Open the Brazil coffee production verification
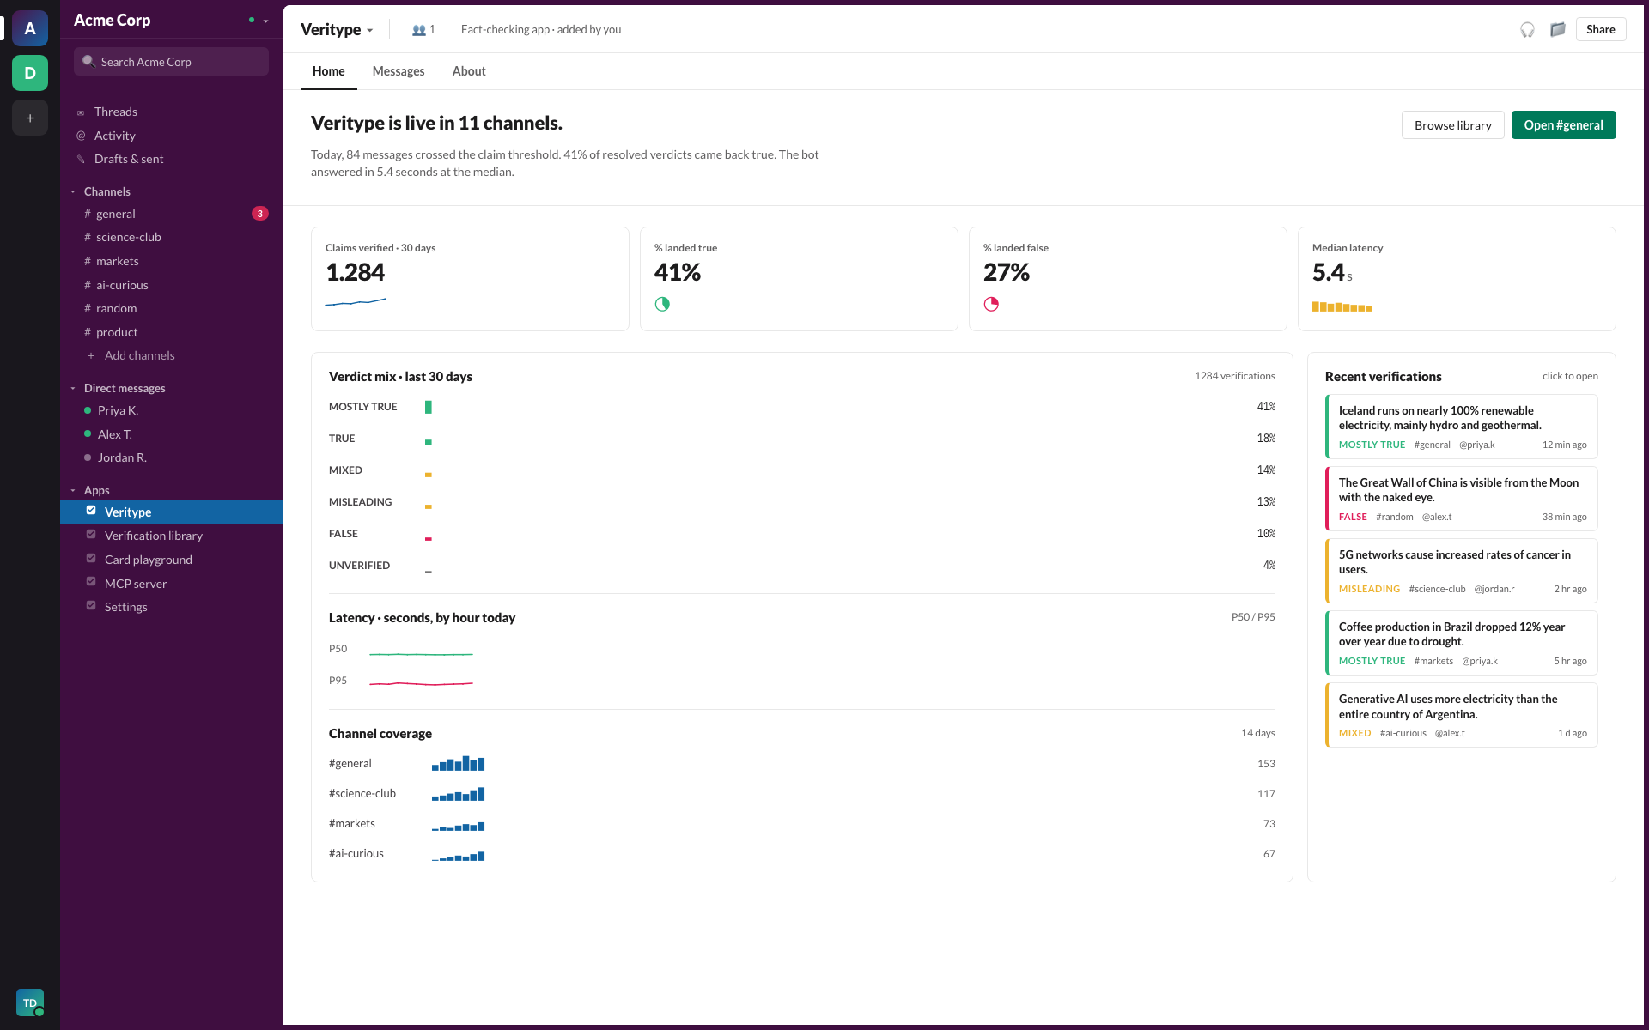This screenshot has height=1030, width=1649. tap(1462, 643)
